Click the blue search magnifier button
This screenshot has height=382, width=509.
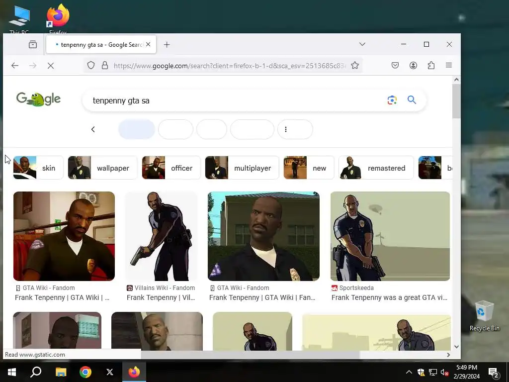click(x=412, y=99)
